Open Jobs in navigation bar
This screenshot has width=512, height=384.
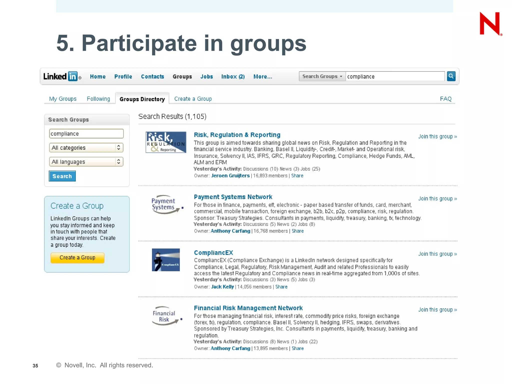(x=206, y=76)
